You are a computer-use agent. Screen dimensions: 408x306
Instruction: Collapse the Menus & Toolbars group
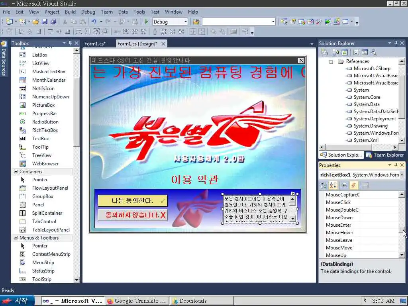pyautogui.click(x=16, y=238)
